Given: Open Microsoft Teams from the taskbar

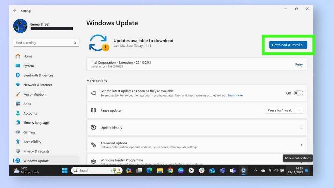Looking at the screenshot, I should coord(223,170).
